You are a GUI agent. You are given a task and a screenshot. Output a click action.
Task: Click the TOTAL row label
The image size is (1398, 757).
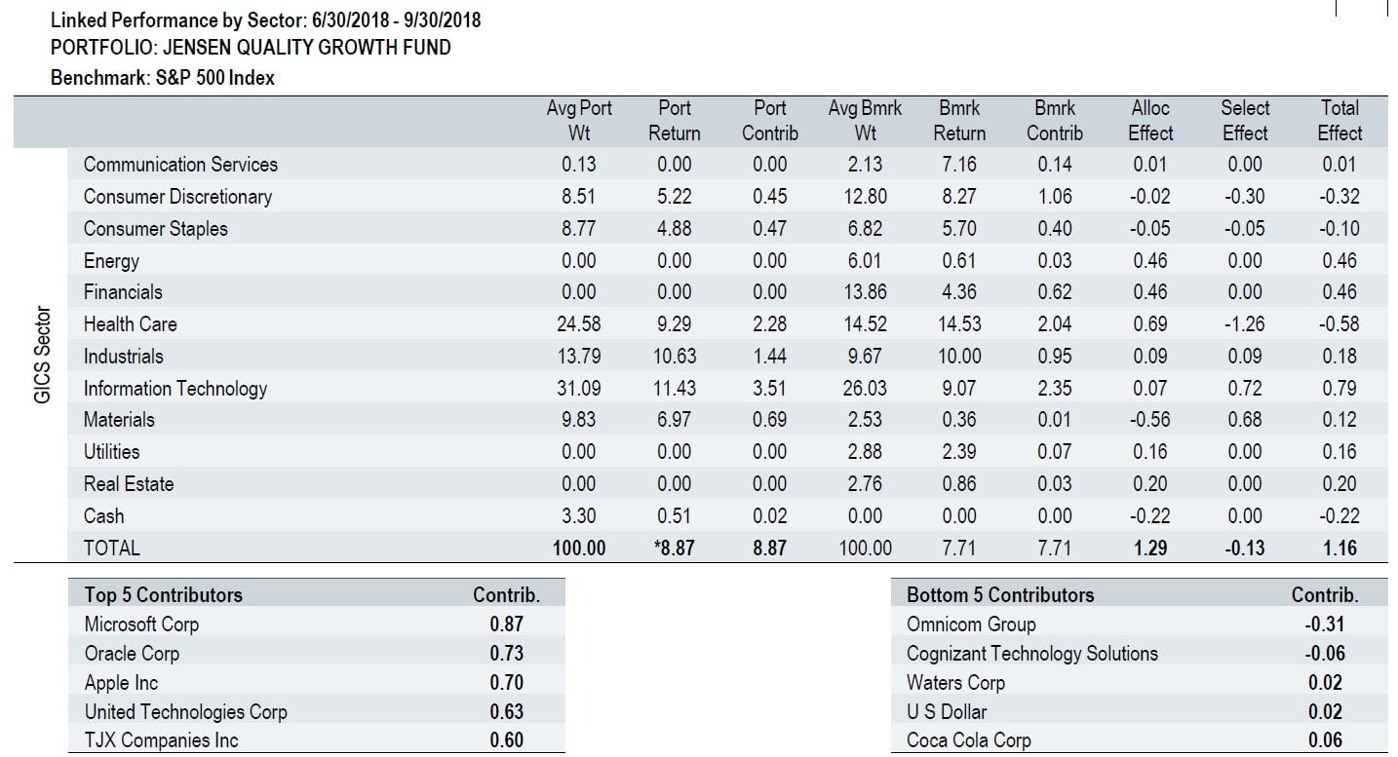click(111, 549)
